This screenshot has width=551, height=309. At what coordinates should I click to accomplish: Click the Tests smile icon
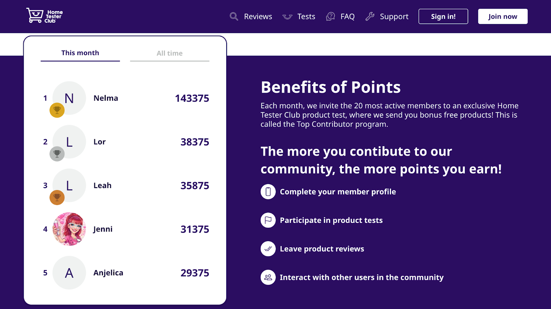287,17
